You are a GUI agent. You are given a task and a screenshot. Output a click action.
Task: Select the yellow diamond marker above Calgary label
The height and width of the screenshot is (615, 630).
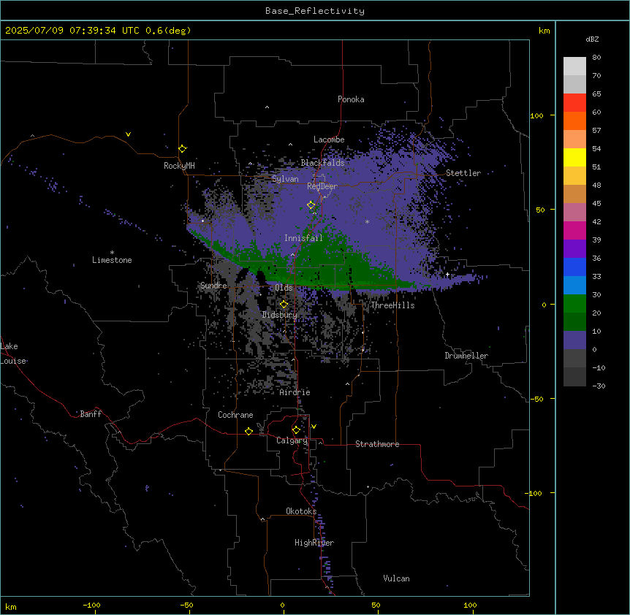click(296, 430)
